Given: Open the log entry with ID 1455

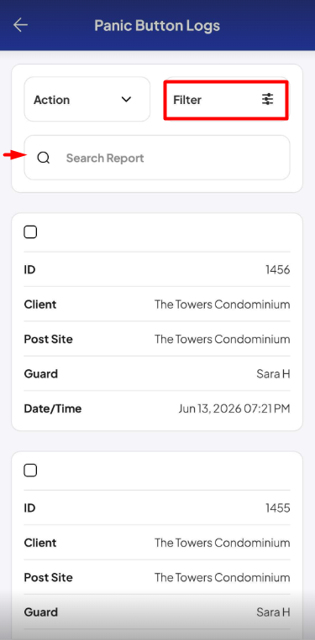Looking at the screenshot, I should point(157,545).
